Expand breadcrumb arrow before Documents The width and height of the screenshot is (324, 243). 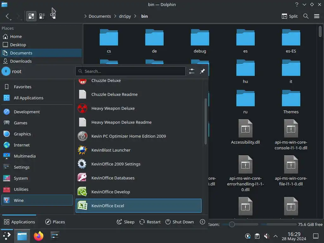pos(85,16)
